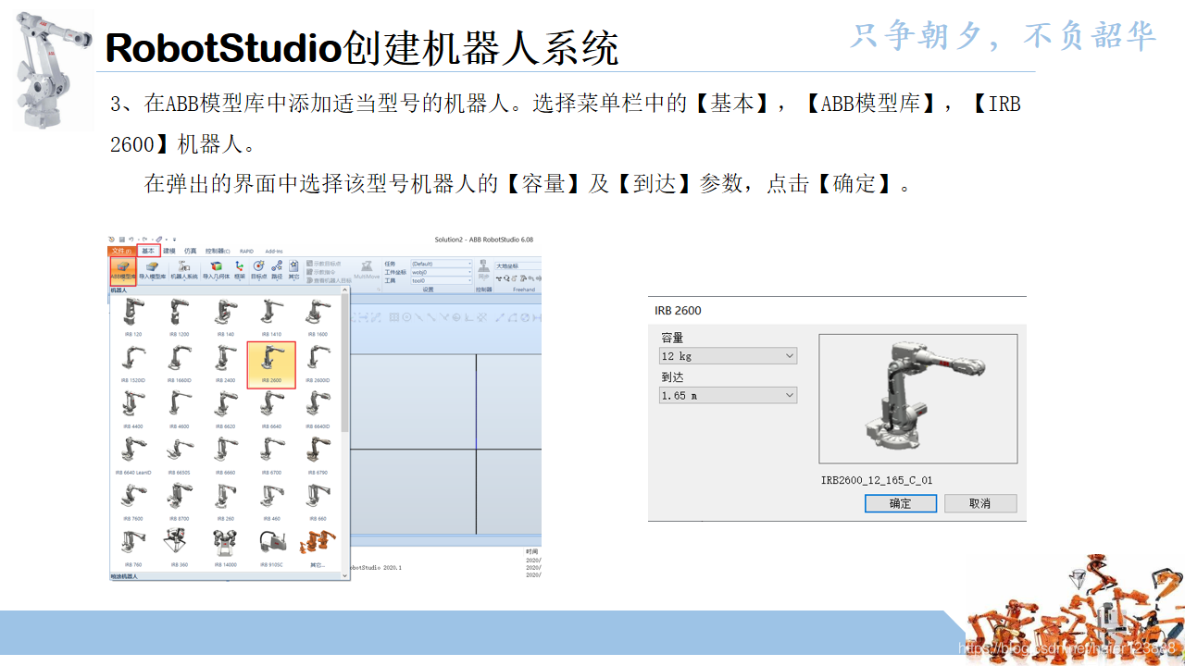Click the 取消 cancel button
Image resolution: width=1185 pixels, height=666 pixels.
coord(980,503)
